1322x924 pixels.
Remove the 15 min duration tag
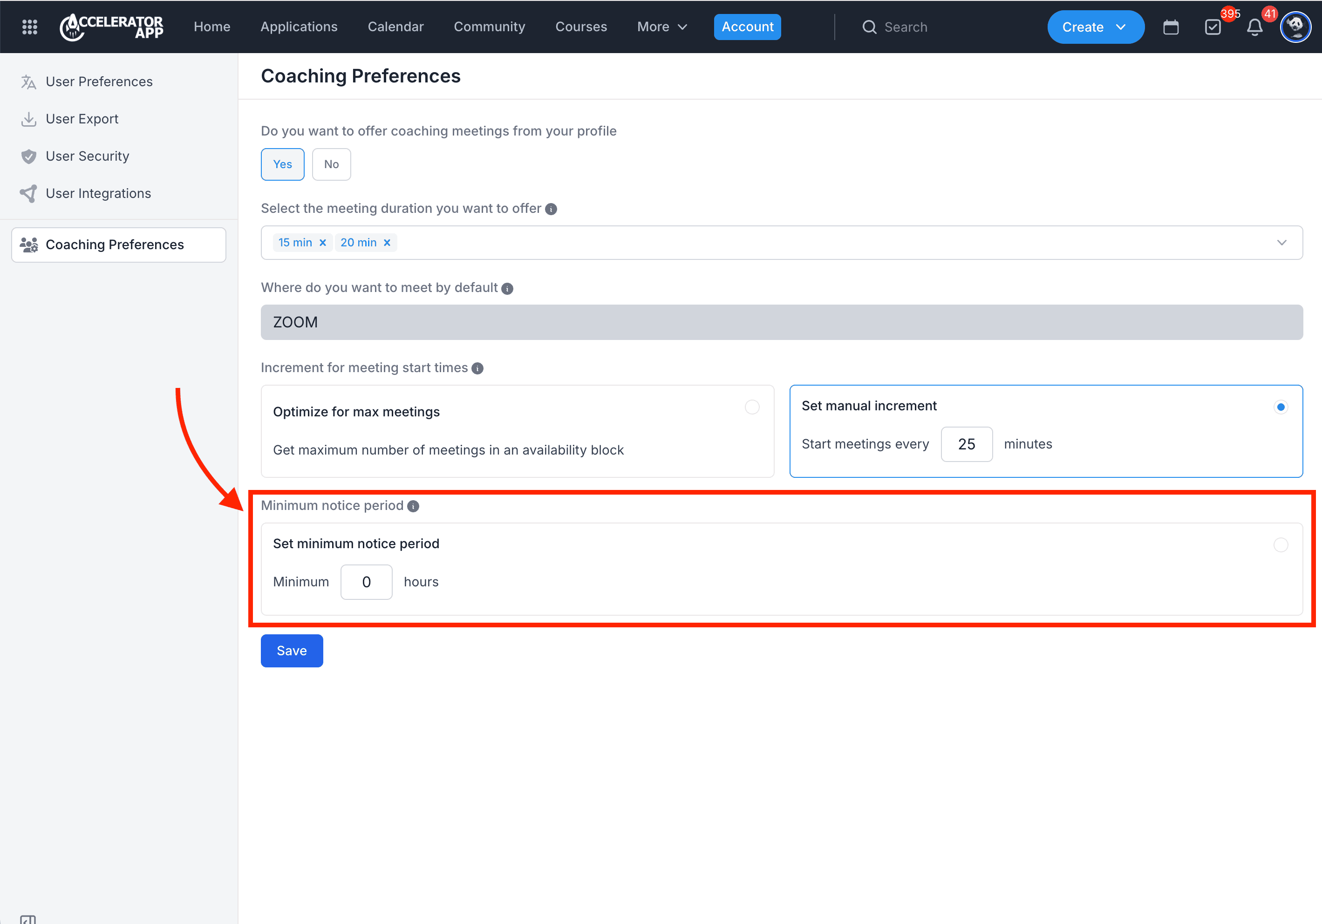coord(323,243)
